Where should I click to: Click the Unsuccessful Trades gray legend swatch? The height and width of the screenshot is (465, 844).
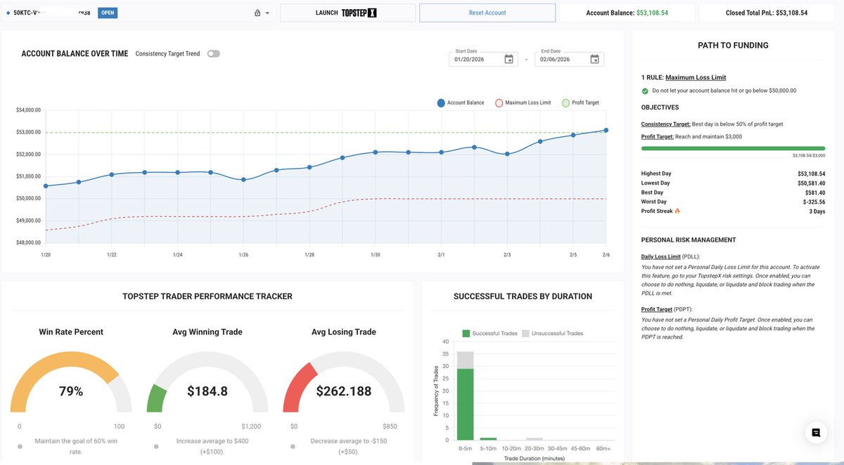coord(526,333)
